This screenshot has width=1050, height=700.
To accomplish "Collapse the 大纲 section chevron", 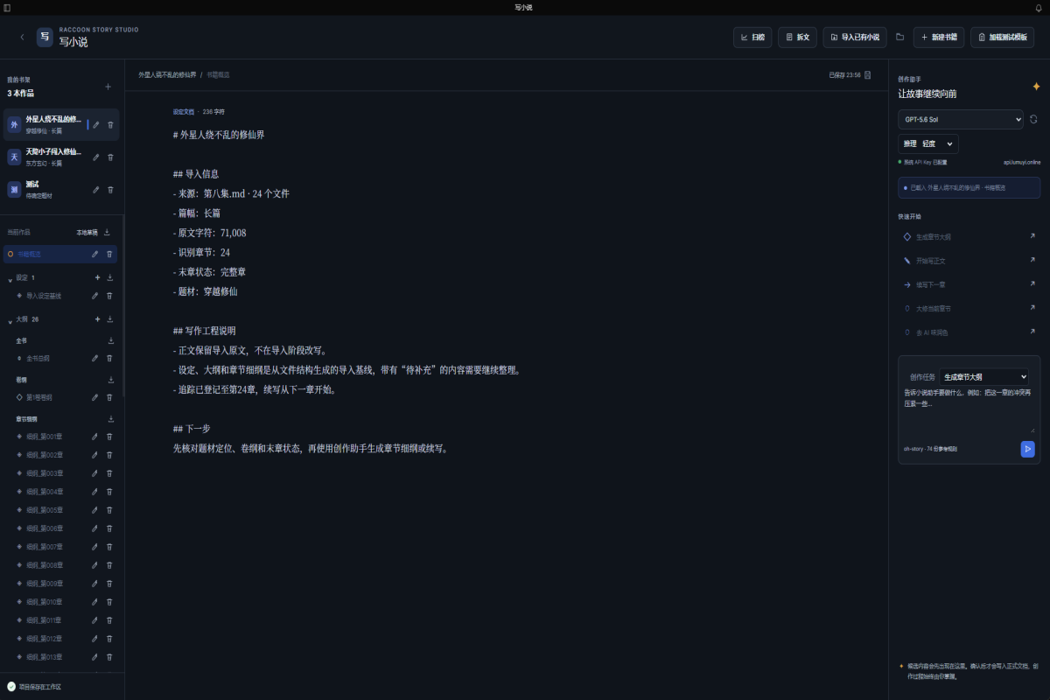I will coord(10,320).
